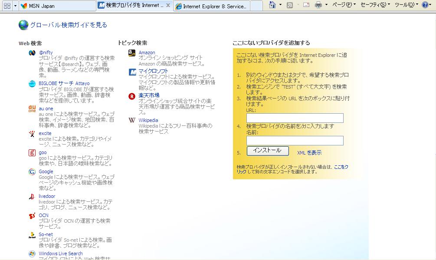Open the @nifty link
436x260 pixels.
pos(46,52)
